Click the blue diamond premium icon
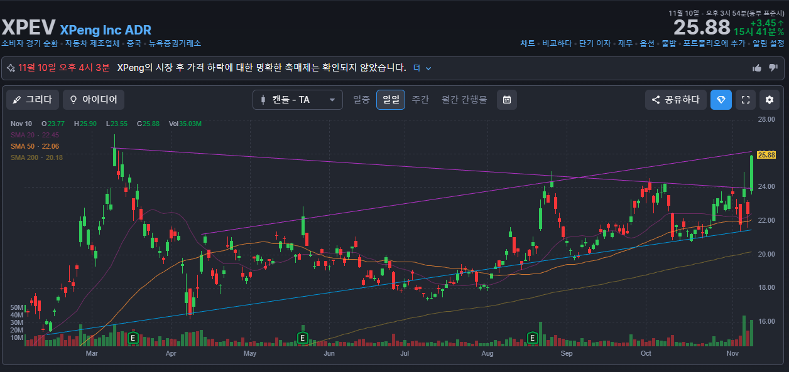The height and width of the screenshot is (372, 789). (721, 100)
